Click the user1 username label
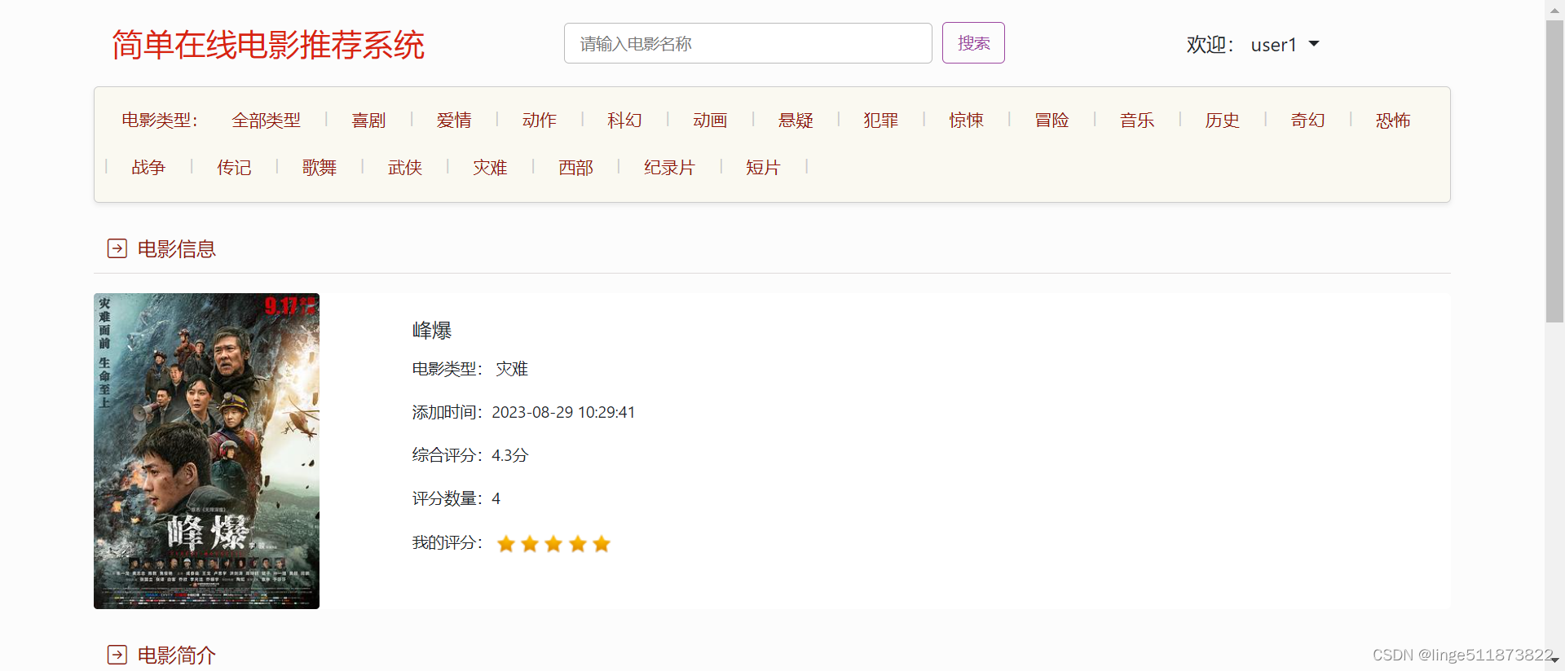1565x671 pixels. 1273,45
